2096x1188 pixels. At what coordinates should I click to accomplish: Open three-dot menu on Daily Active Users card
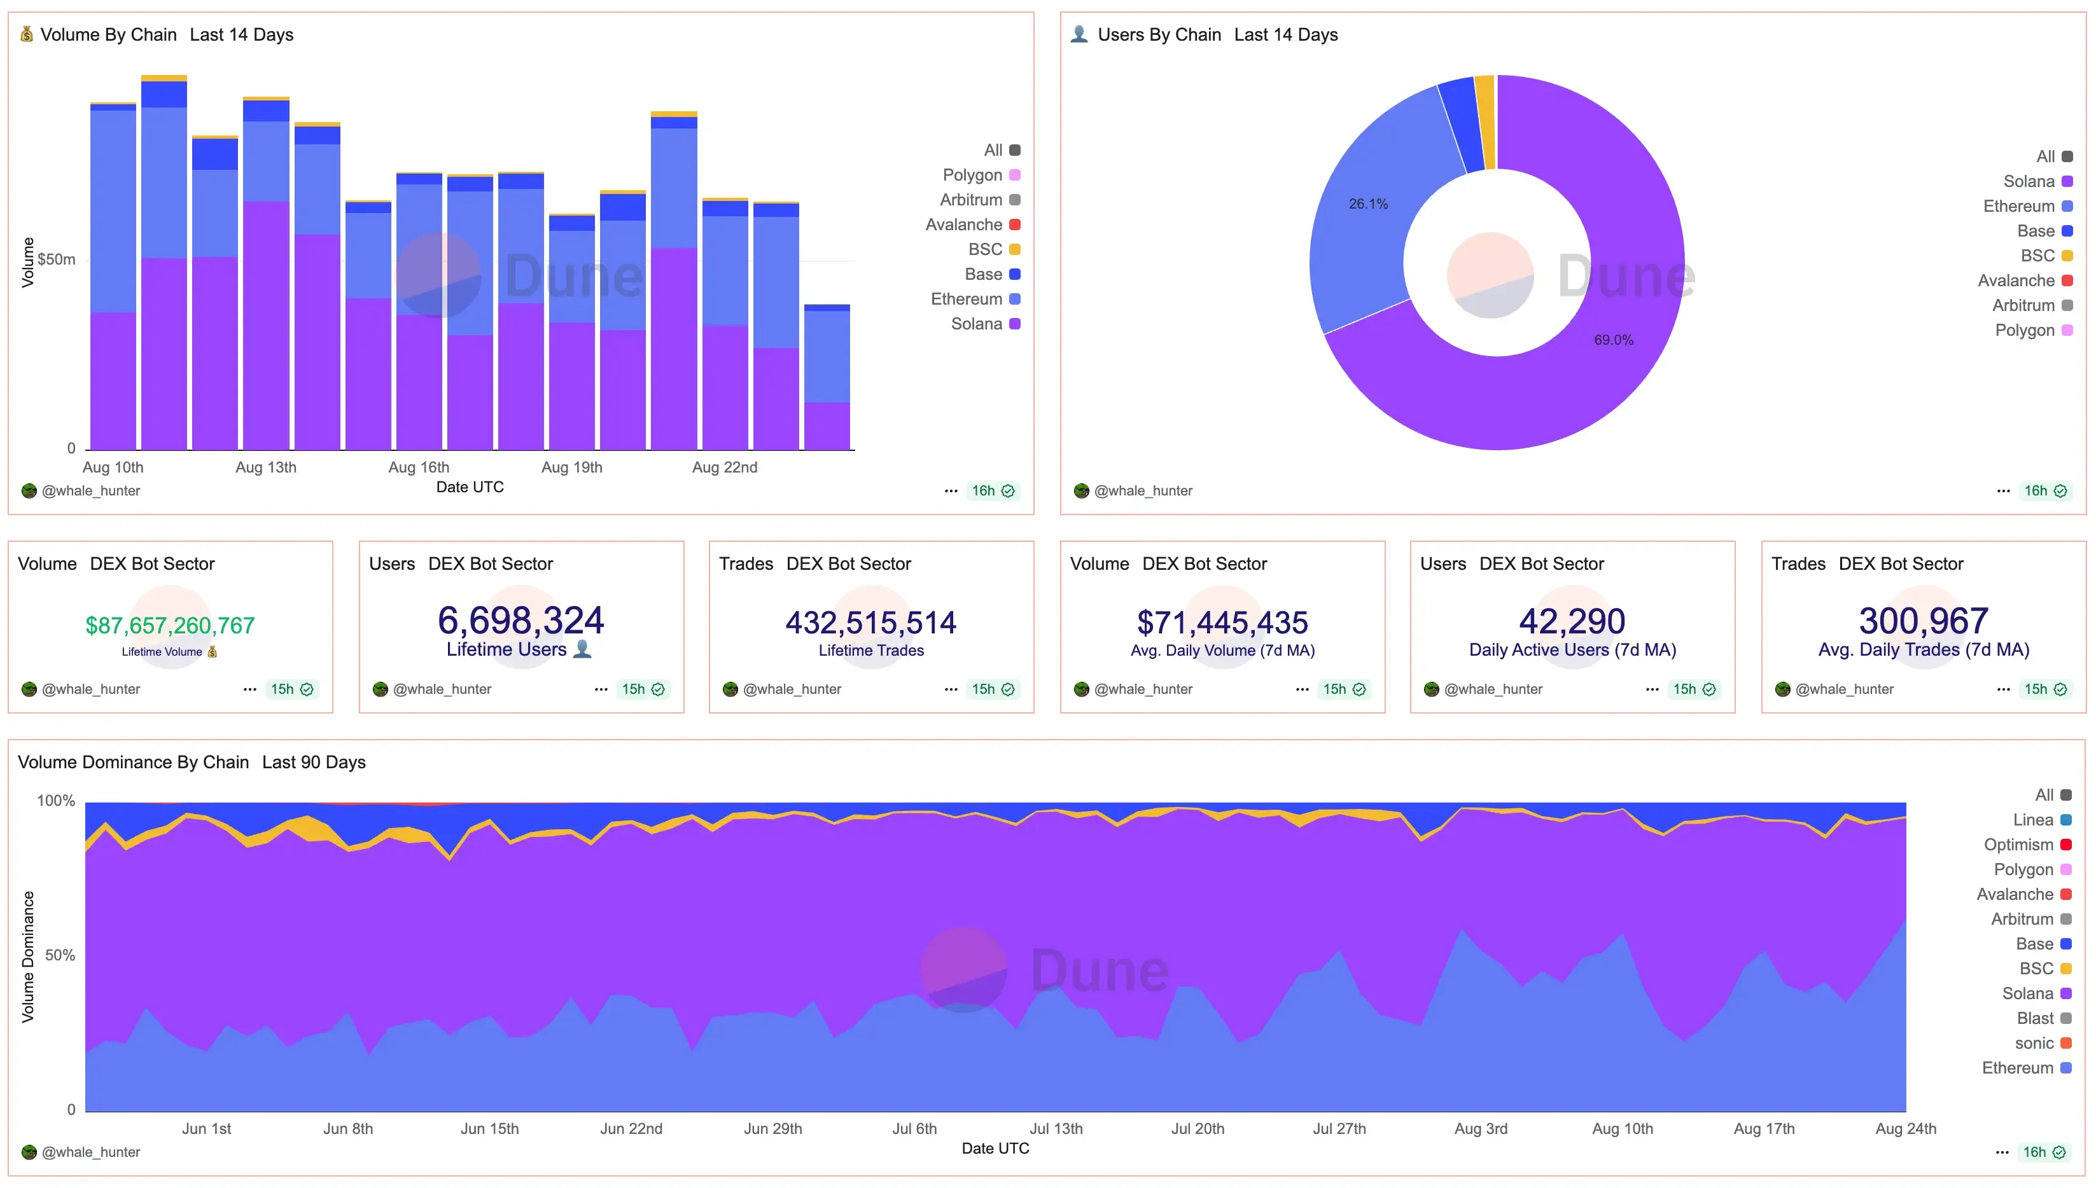(x=1652, y=689)
